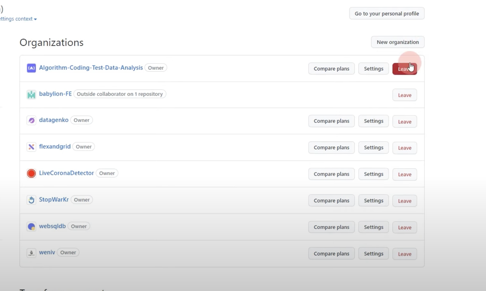Click the flexandgrid organization avatar icon

click(x=31, y=147)
